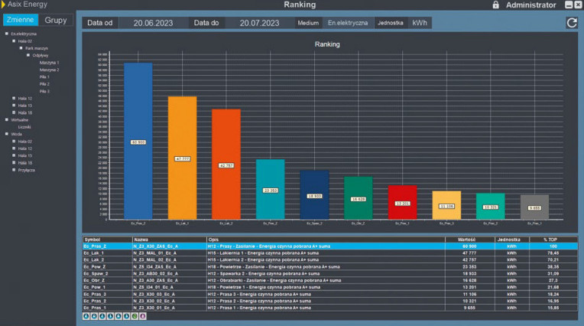Click the dark green bar labeled 16 628
584x326 pixels.
[x=359, y=198]
